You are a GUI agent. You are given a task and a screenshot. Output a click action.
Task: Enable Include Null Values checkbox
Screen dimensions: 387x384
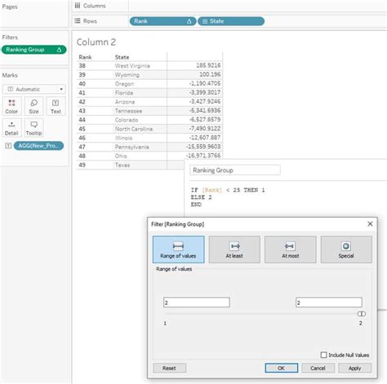click(x=323, y=355)
